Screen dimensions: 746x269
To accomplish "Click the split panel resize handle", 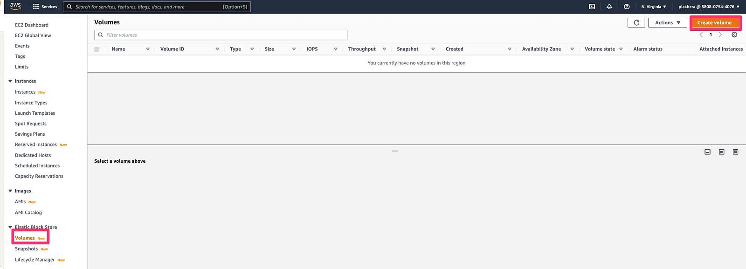I will click(395, 151).
